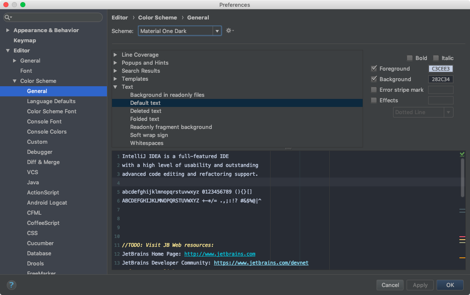Open the Console Colors settings page
This screenshot has width=470, height=295.
point(47,132)
